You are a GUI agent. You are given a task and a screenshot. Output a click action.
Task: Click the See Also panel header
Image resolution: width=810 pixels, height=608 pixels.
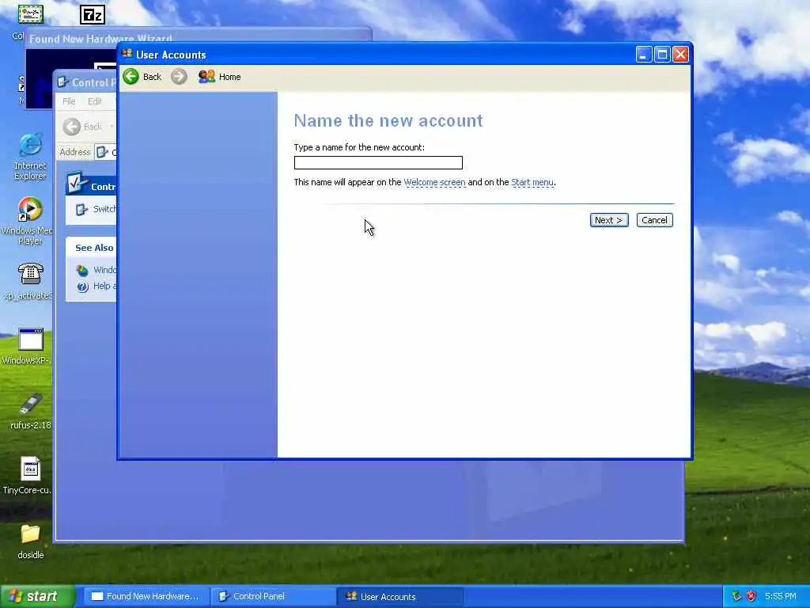click(91, 248)
